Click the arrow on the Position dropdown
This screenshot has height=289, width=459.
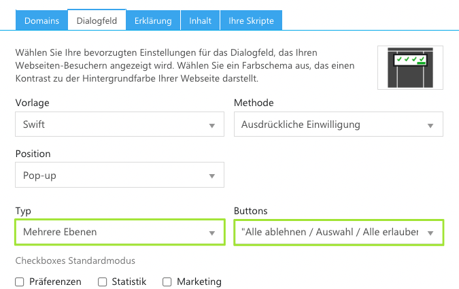pos(211,177)
